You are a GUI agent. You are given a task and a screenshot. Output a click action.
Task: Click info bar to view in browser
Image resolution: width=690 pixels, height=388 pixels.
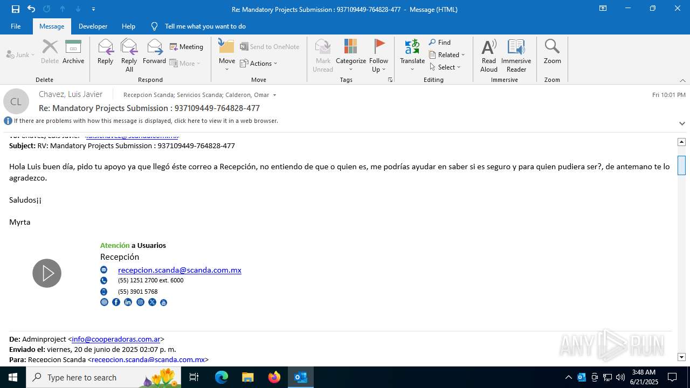point(146,121)
